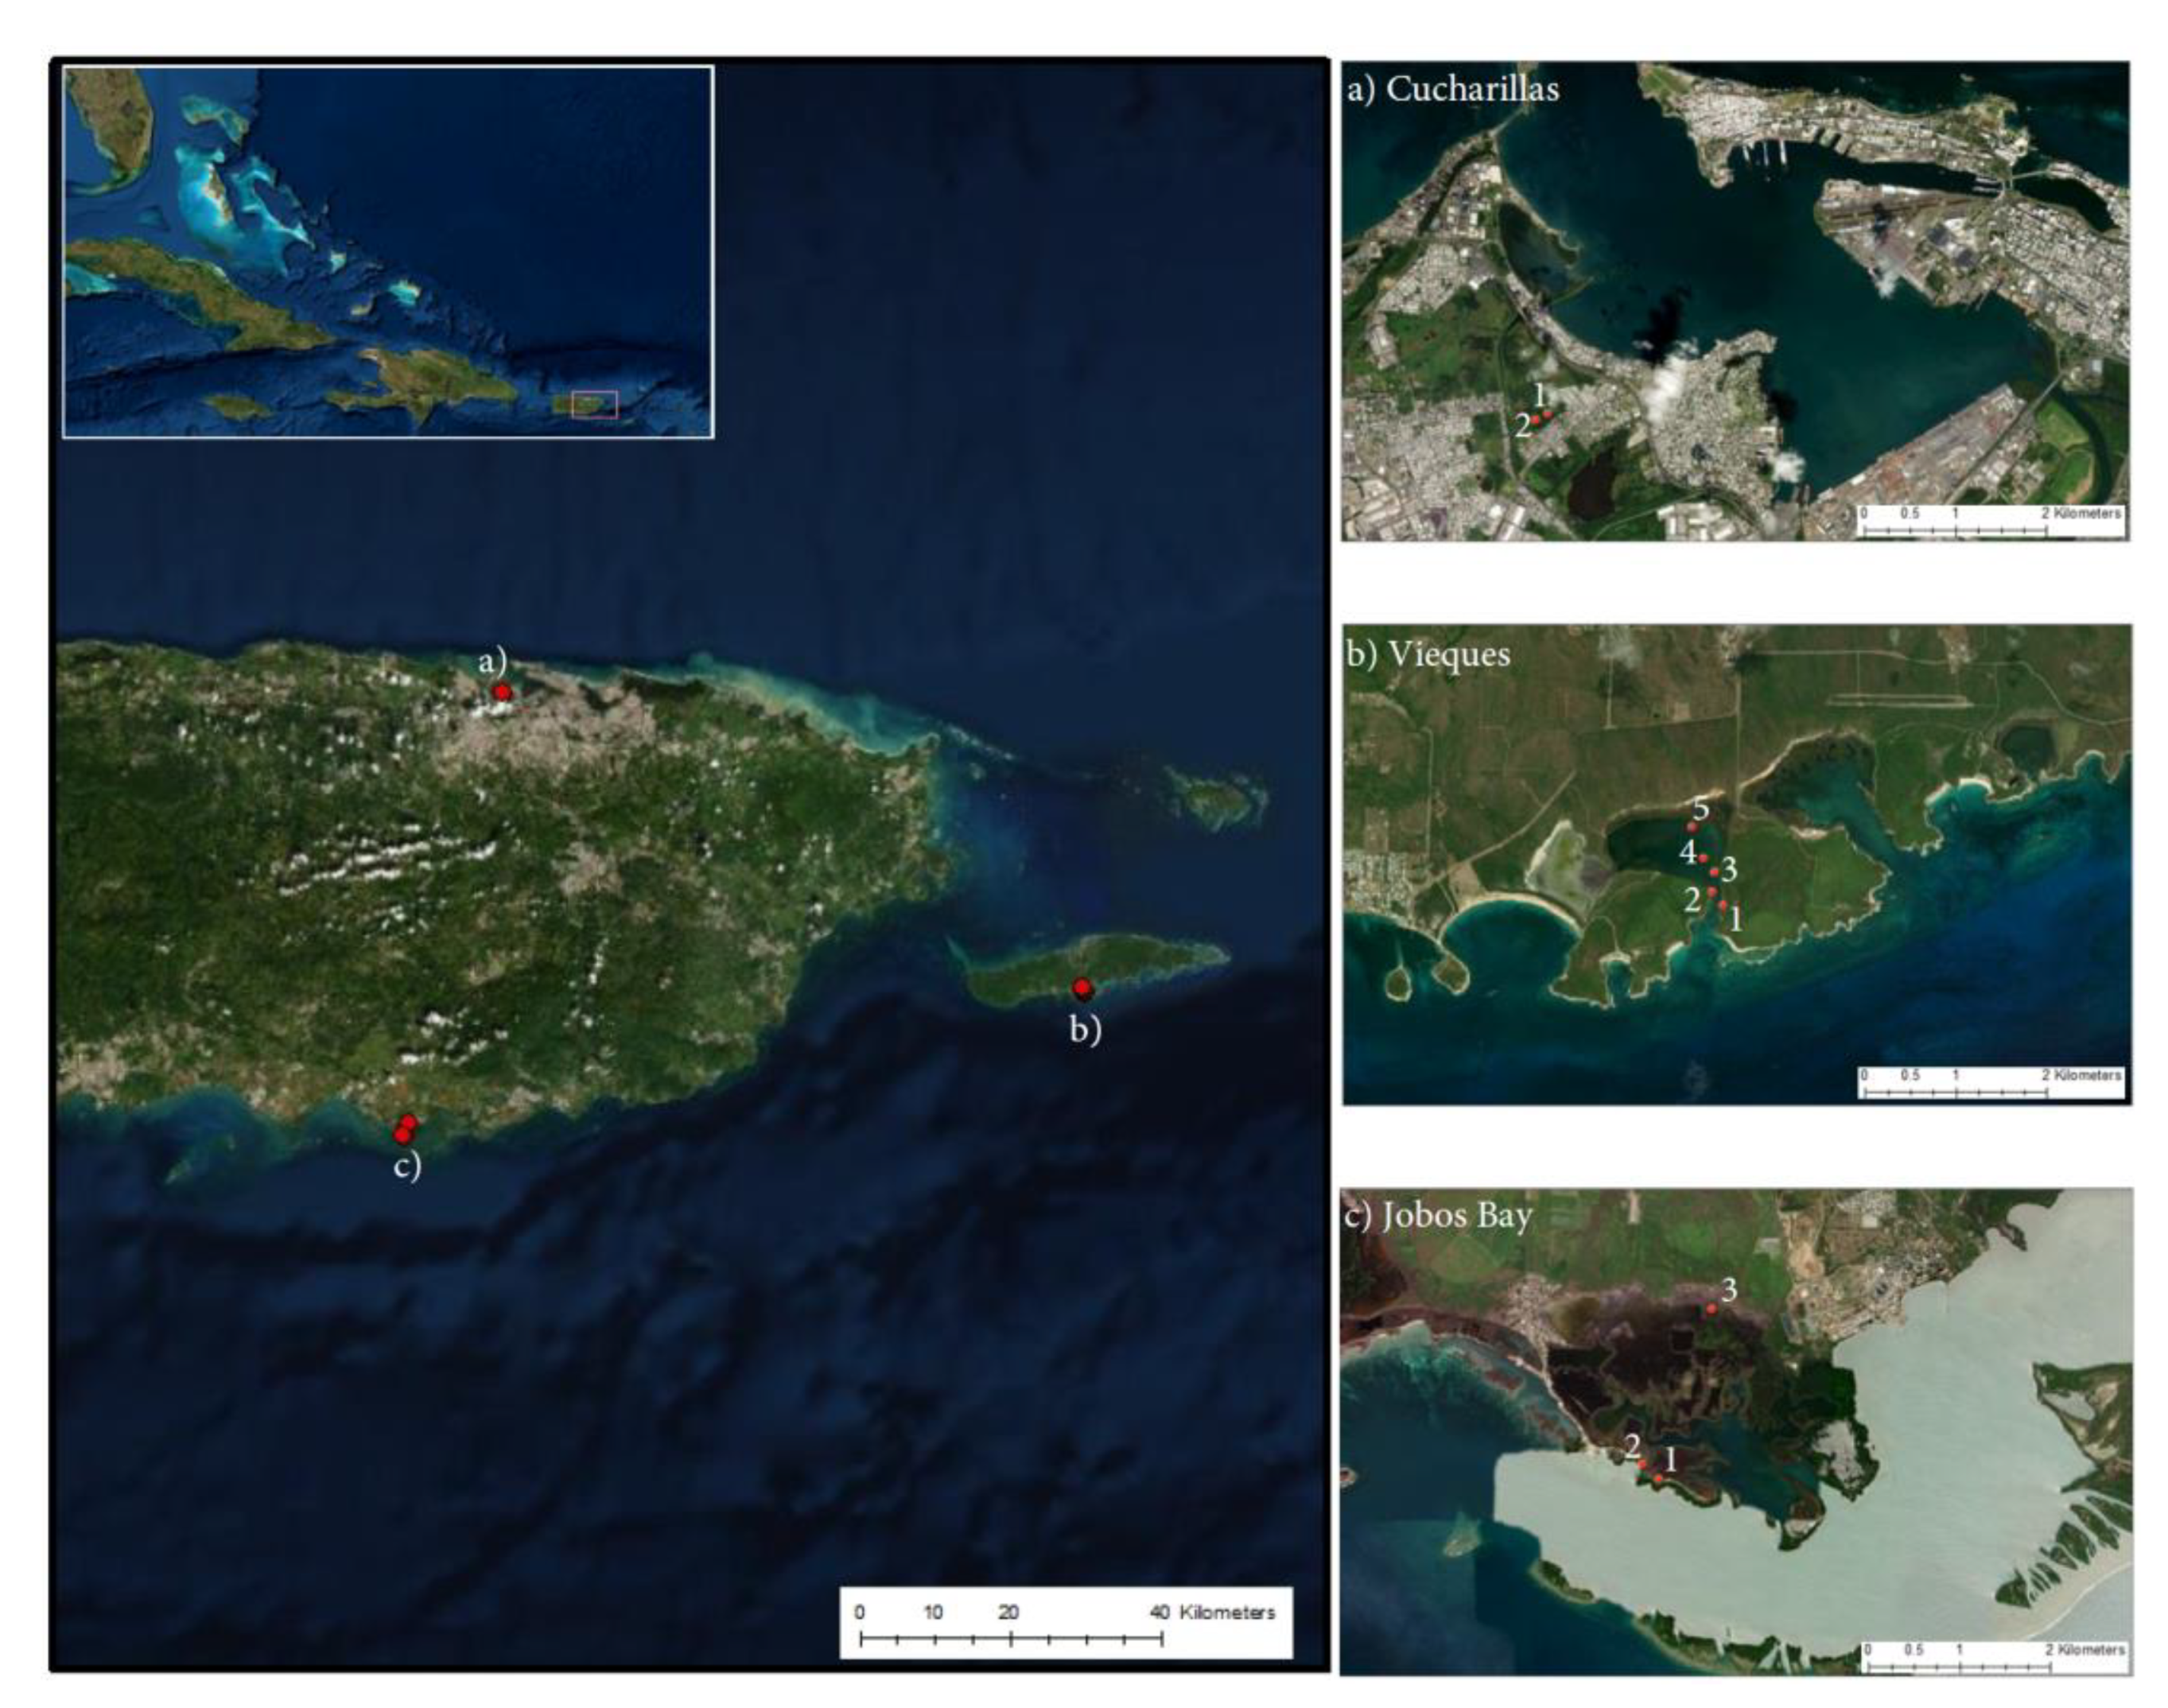Click the pink rectangle in the Caribbean inset map
Screen dimensions: 2168x1708
[x=594, y=405]
